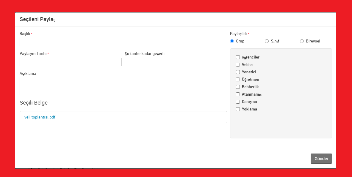The width and height of the screenshot is (352, 177).
Task: Enable the Yoklama group checkbox
Action: point(238,109)
